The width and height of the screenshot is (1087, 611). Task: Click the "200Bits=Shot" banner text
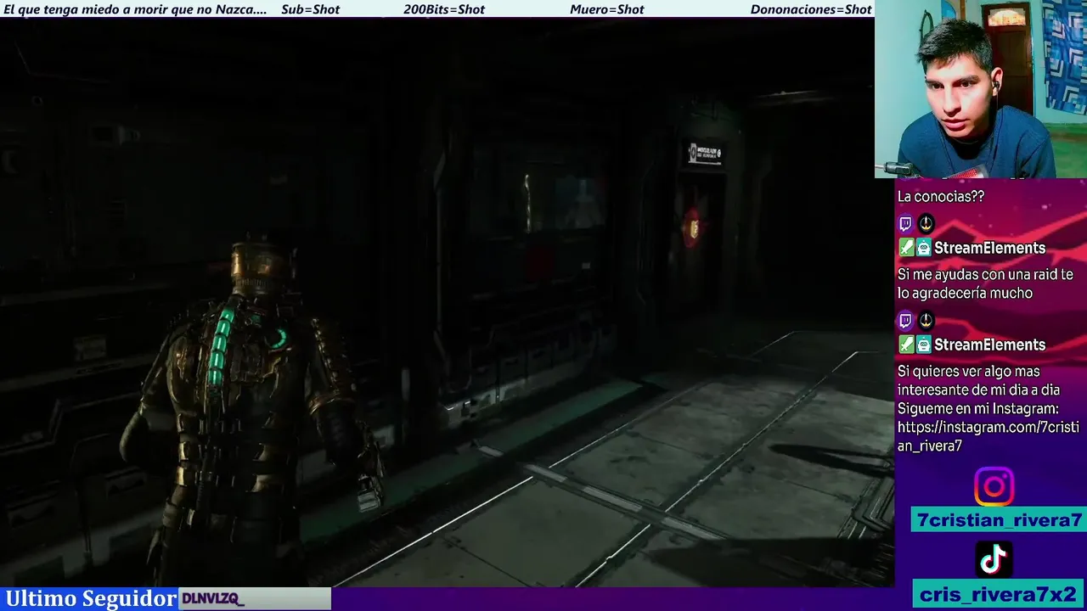(x=443, y=9)
